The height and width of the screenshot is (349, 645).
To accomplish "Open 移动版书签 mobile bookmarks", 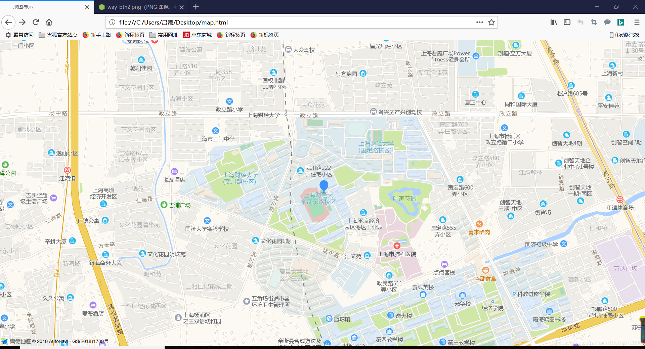I will tap(625, 35).
